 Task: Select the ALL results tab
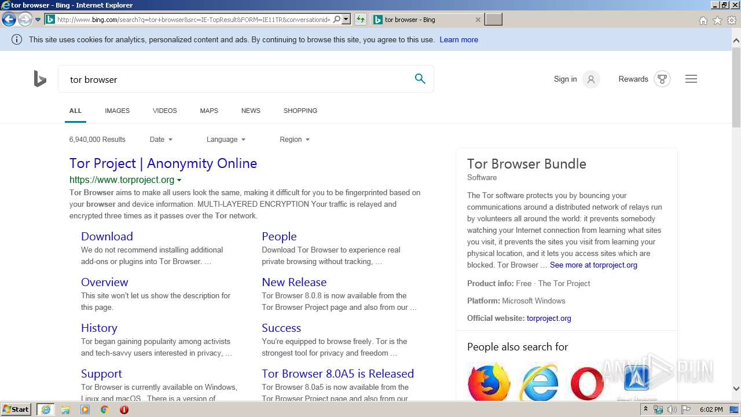(x=75, y=111)
